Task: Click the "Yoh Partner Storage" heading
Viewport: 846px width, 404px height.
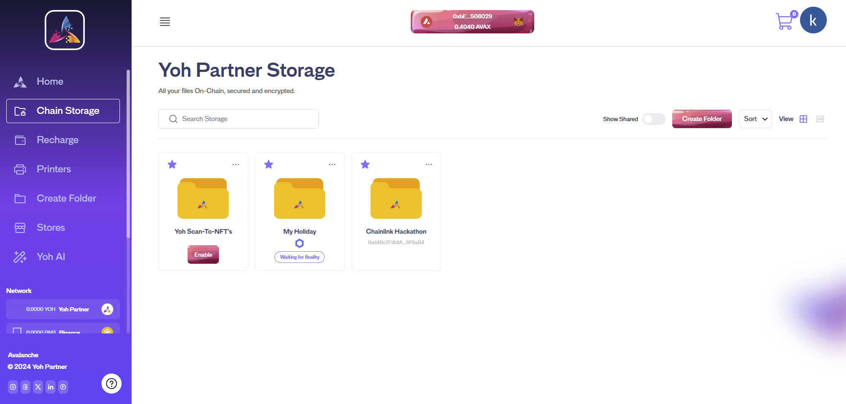Action: (246, 70)
